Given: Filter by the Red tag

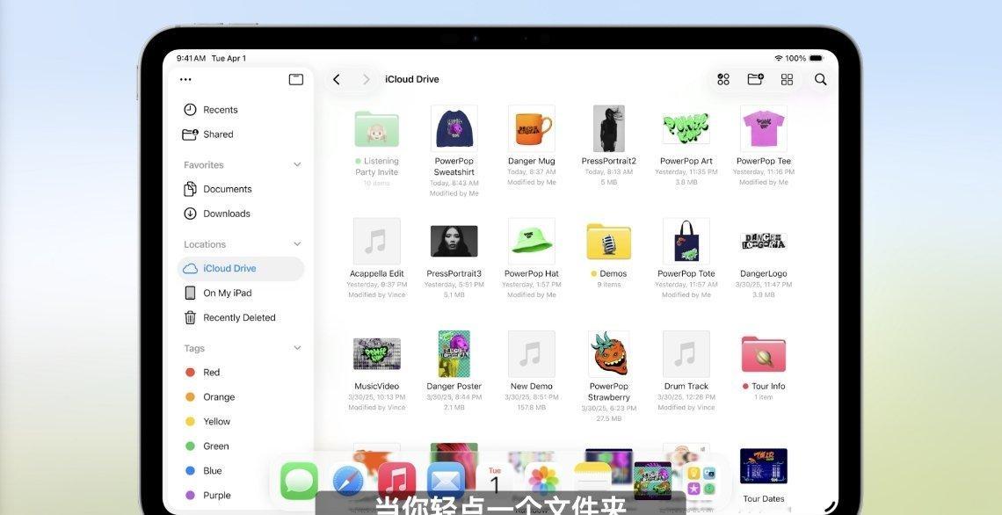Looking at the screenshot, I should (241, 373).
